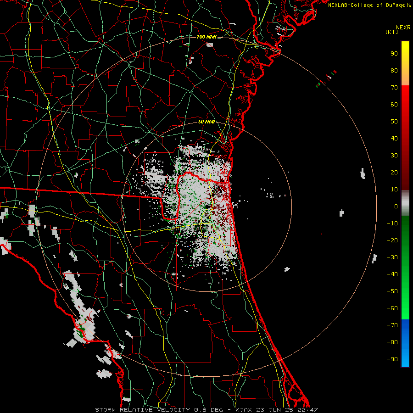This screenshot has width=413, height=413.
Task: Click the 22:47 timestamp in the footer
Action: (x=307, y=410)
